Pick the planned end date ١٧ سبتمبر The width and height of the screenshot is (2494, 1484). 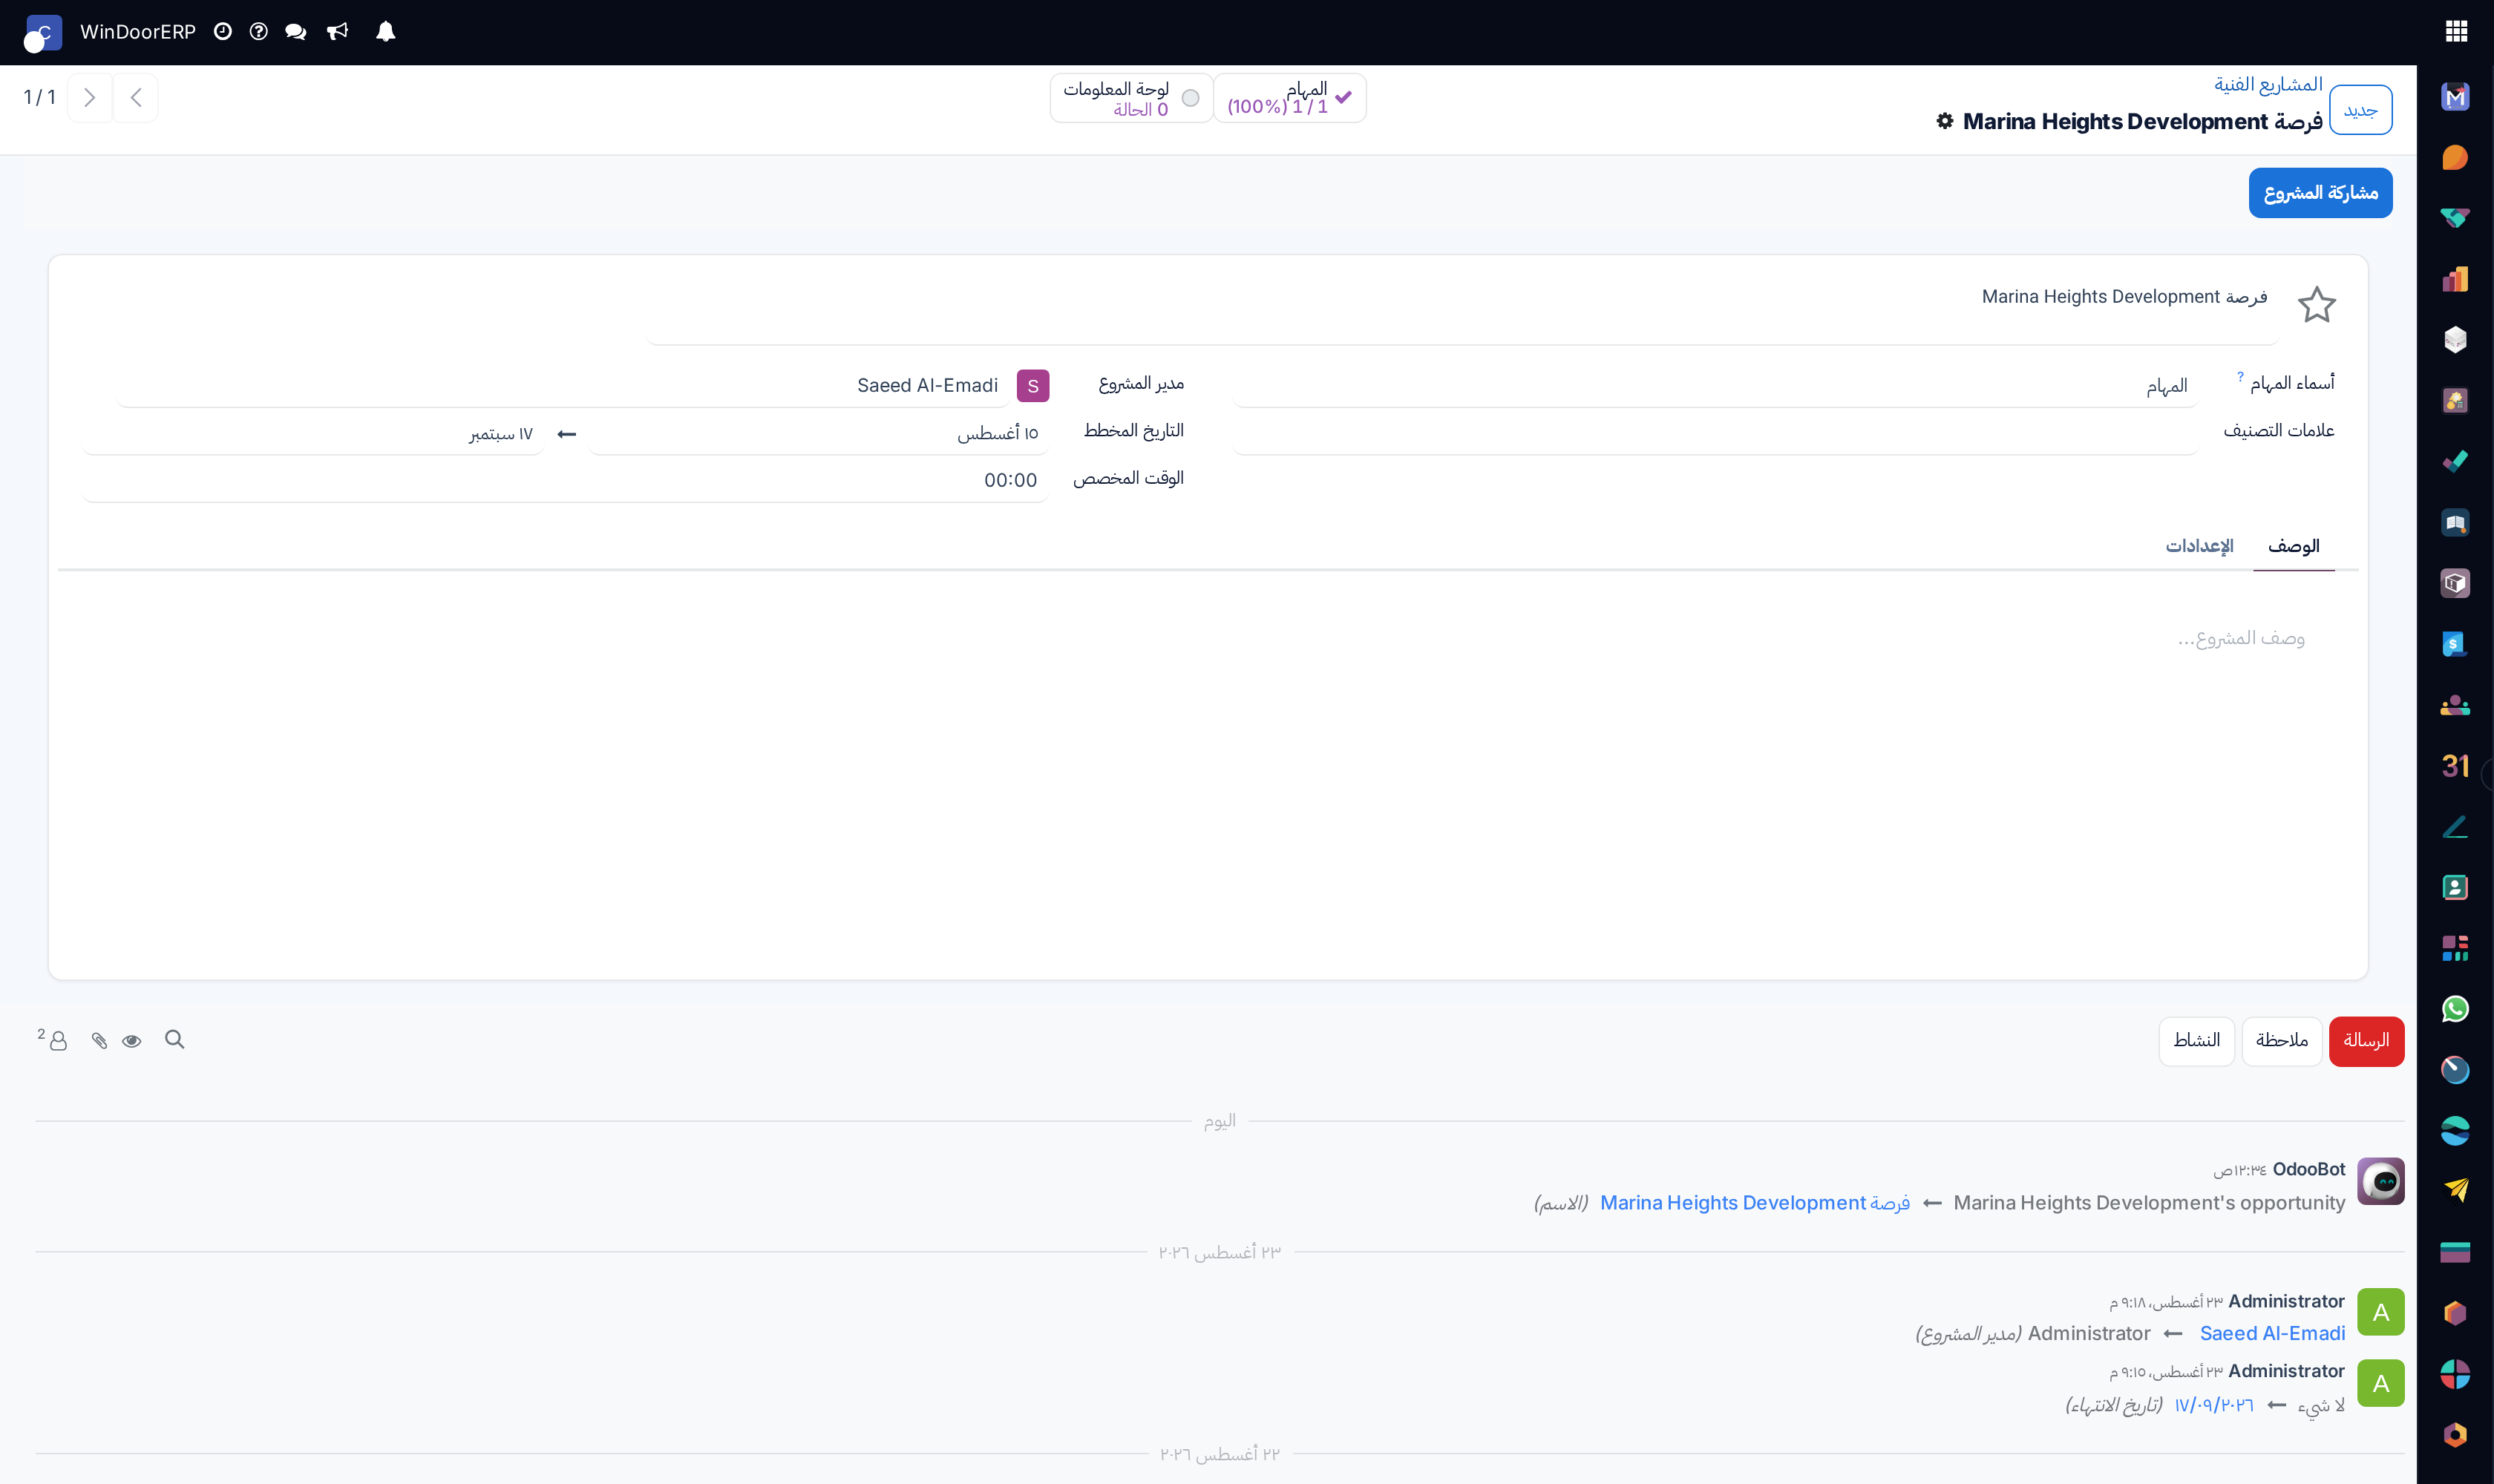click(x=313, y=433)
